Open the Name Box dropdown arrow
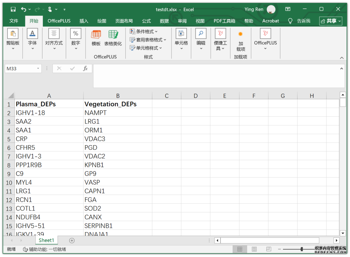The image size is (350, 257). coord(38,69)
